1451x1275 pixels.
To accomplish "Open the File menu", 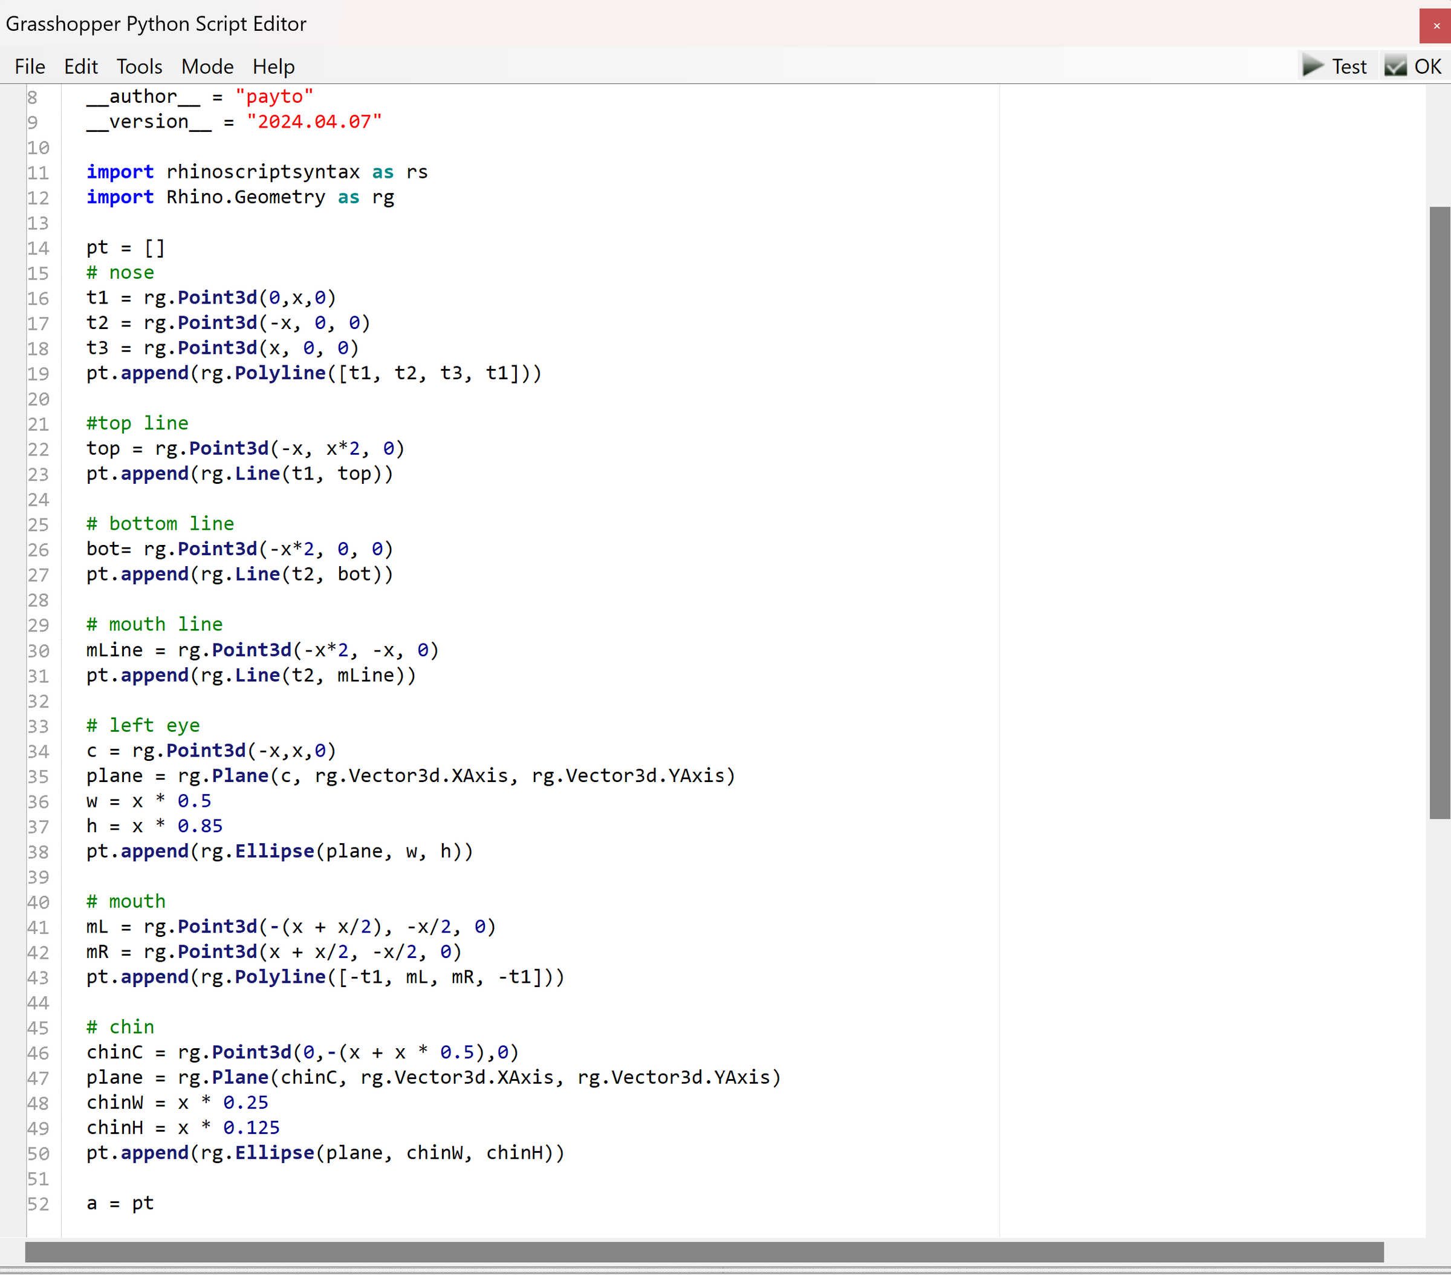I will click(30, 67).
